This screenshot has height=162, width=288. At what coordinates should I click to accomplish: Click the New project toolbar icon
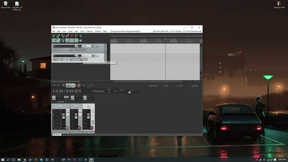[54, 36]
